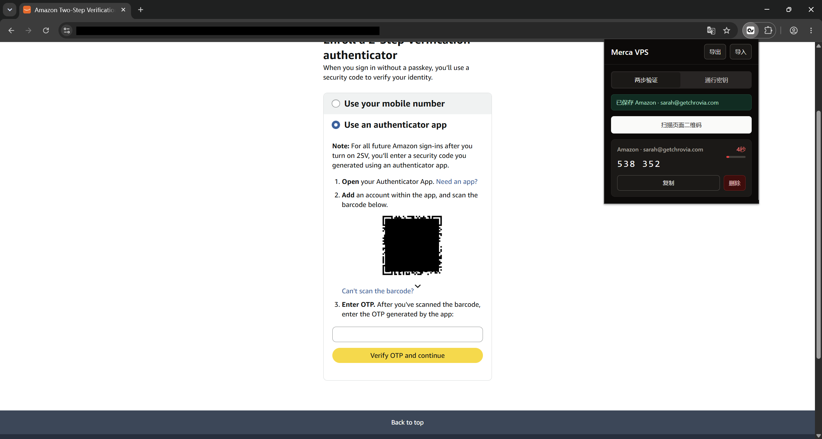Click the red 删除 delete button
This screenshot has width=822, height=439.
pos(734,183)
